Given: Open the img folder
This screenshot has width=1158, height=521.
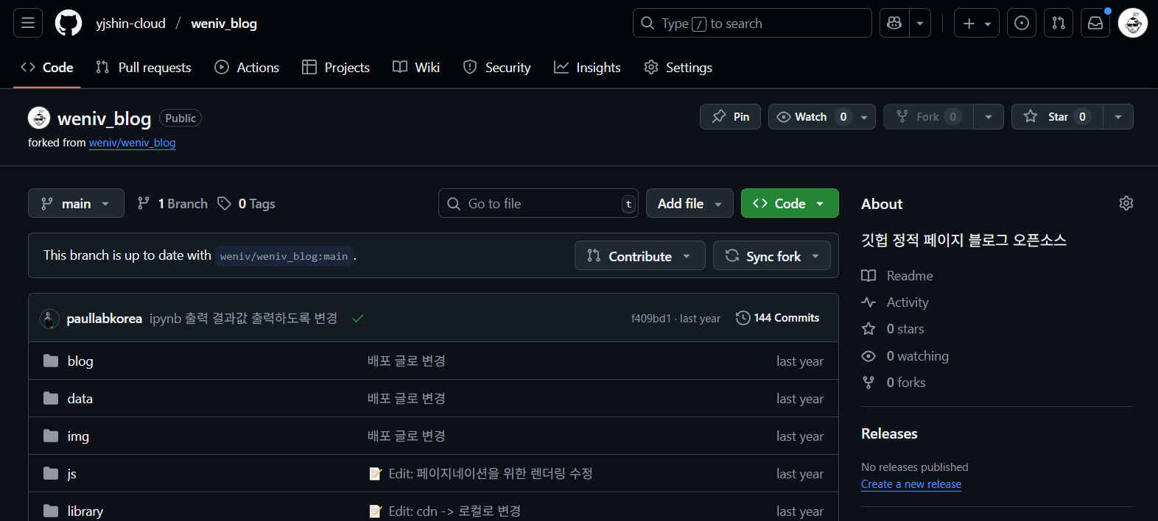Looking at the screenshot, I should click(78, 436).
